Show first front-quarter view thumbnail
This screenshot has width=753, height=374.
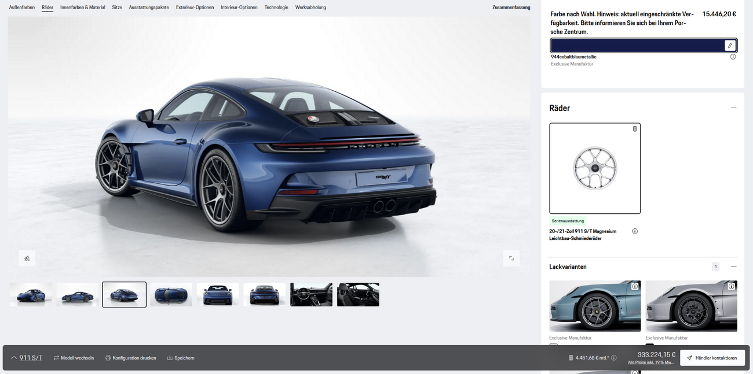click(31, 295)
